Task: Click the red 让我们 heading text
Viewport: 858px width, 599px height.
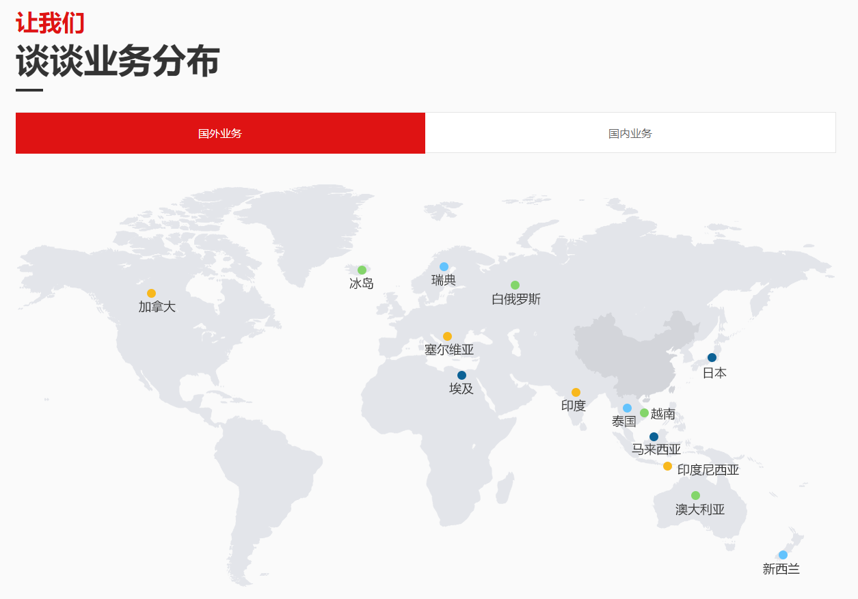Action: [50, 23]
